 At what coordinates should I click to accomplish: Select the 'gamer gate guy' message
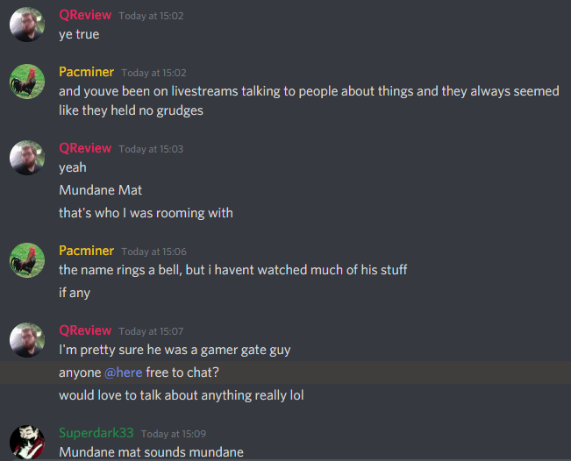(x=175, y=350)
